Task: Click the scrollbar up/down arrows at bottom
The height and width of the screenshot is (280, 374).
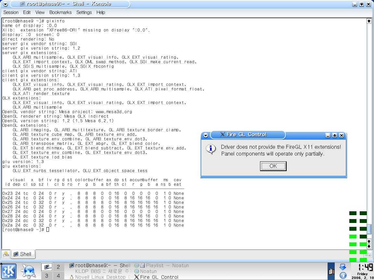Action: point(369,244)
